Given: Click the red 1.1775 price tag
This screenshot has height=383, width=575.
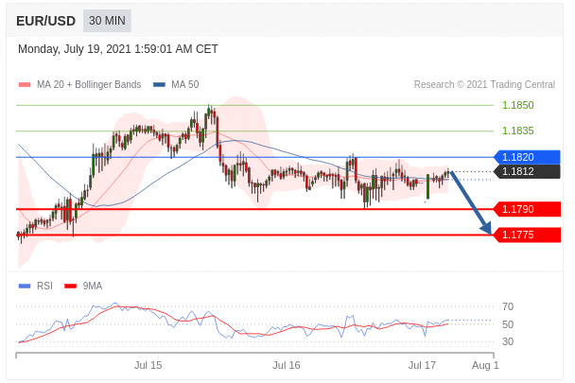Looking at the screenshot, I should [527, 235].
